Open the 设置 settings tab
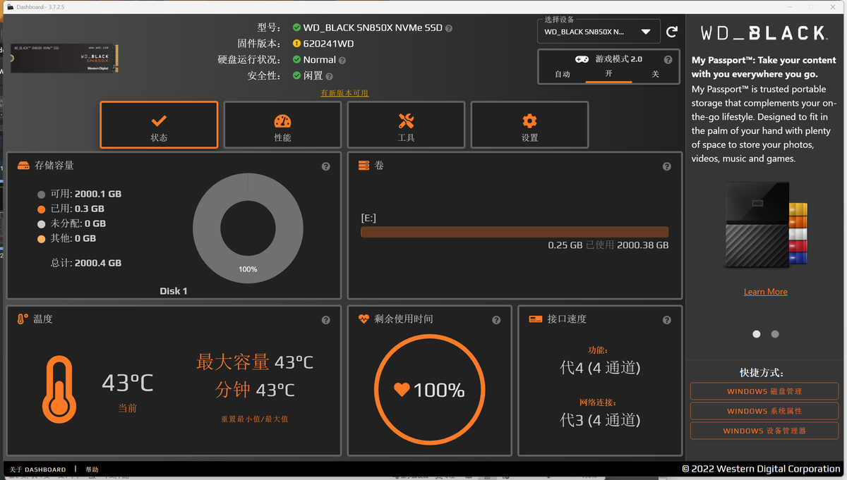847x480 pixels. [529, 125]
